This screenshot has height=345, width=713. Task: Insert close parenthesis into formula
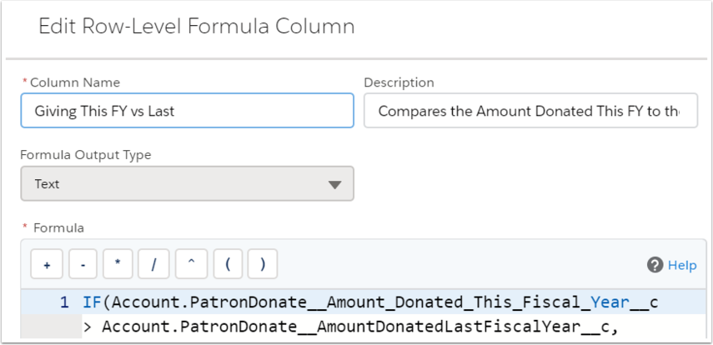tap(263, 264)
